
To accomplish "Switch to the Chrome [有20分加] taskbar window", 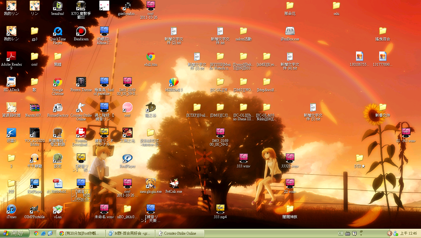I will [x=81, y=233].
